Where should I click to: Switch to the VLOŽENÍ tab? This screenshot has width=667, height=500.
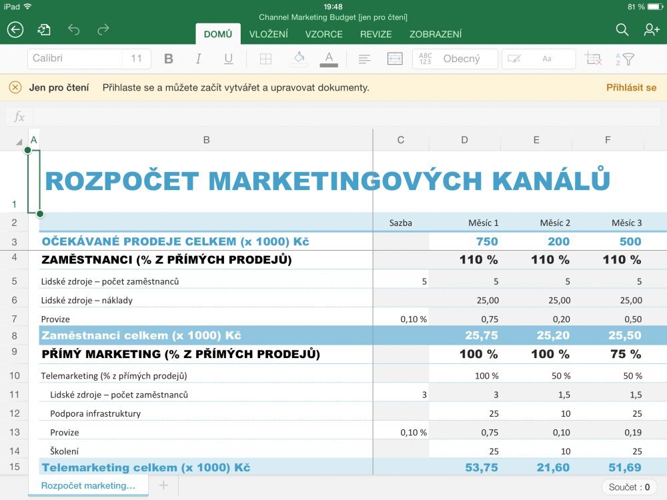coord(269,34)
